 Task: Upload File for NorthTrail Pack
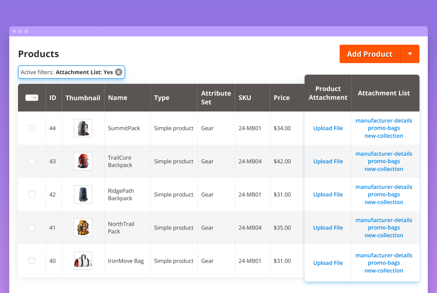[328, 228]
